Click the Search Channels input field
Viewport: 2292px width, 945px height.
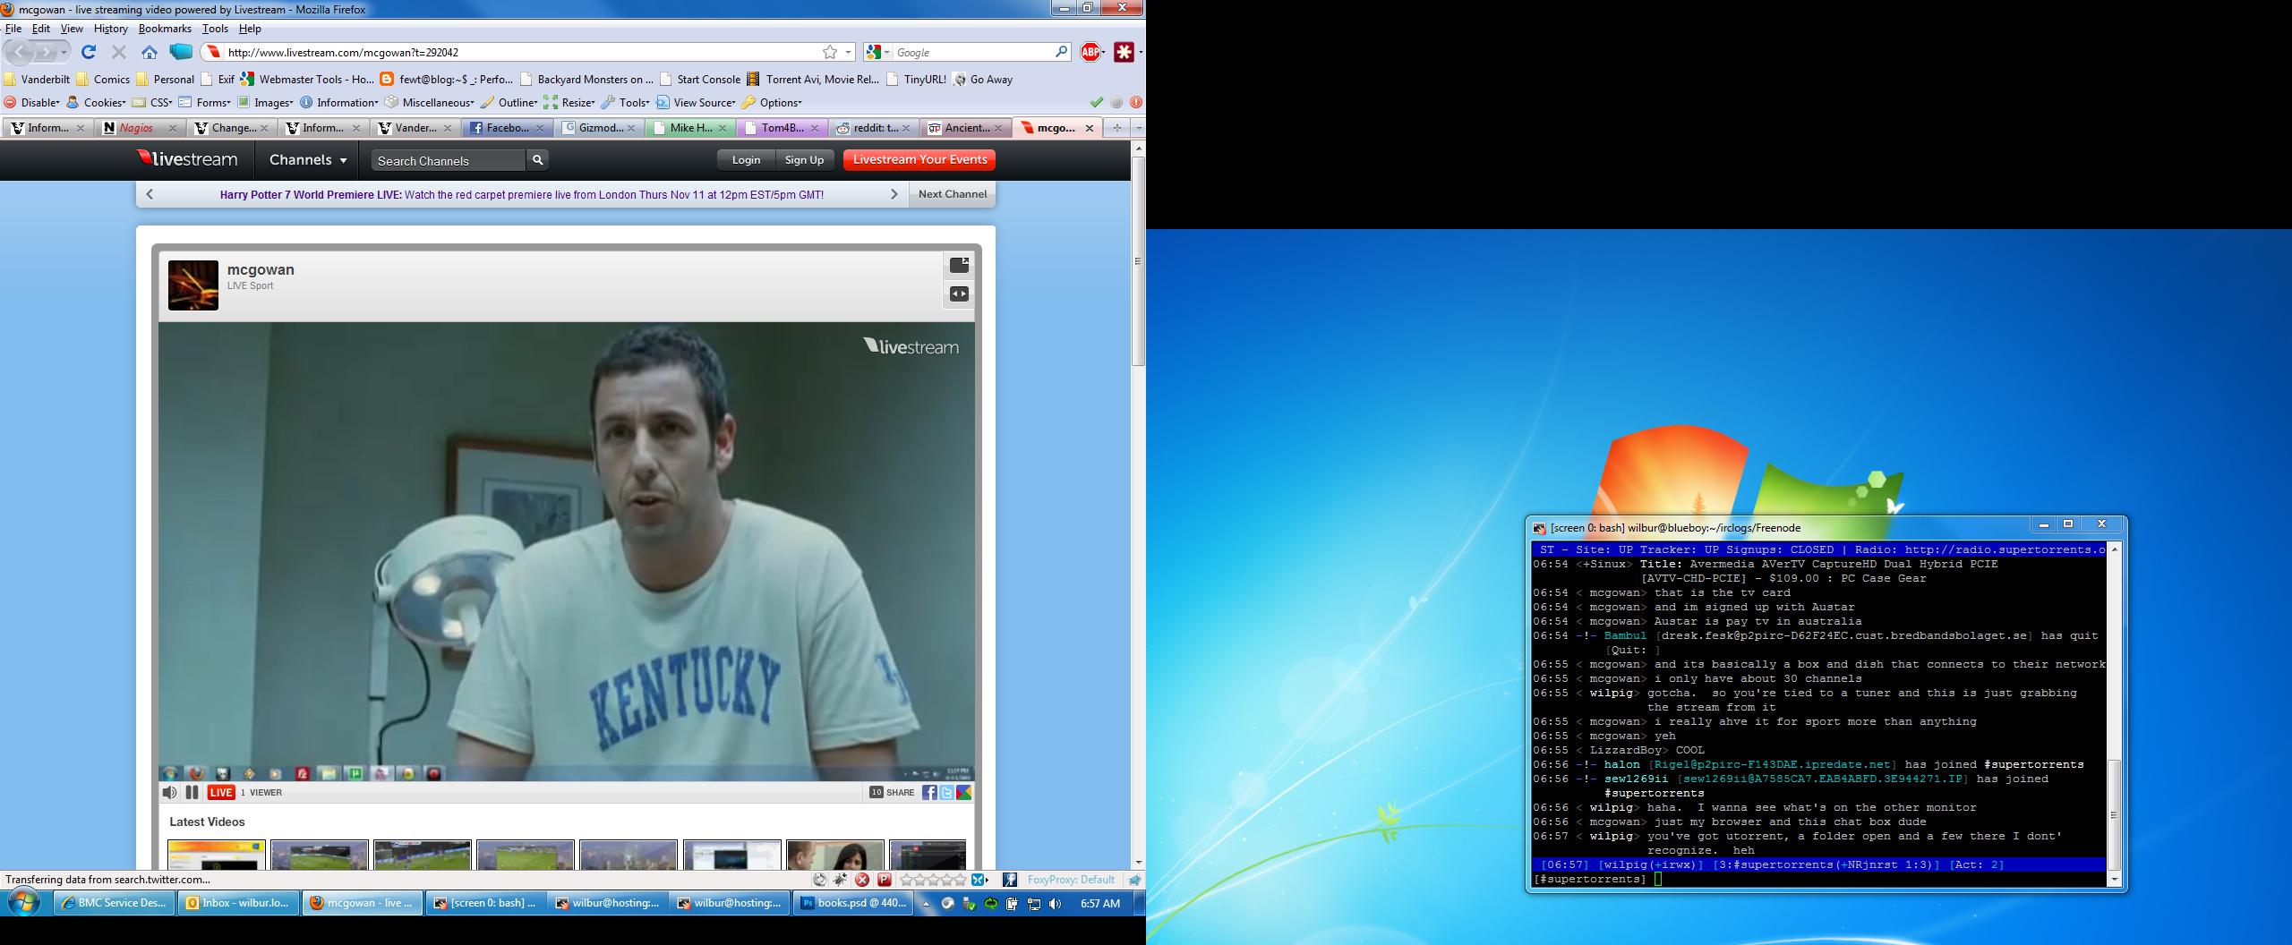449,160
